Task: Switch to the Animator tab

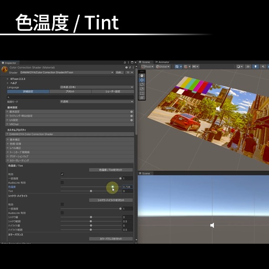Action: pos(162,62)
